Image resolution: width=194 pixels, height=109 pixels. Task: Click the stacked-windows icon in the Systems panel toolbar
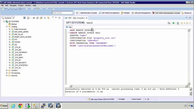pos(38,18)
